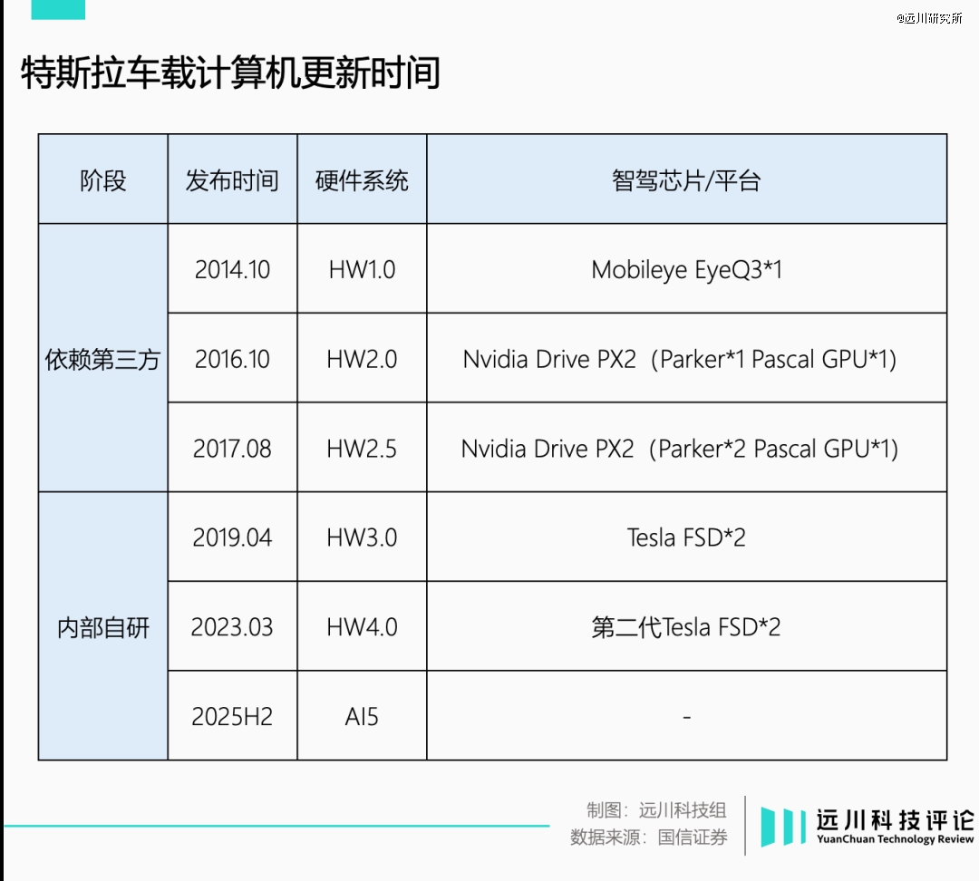This screenshot has height=881, width=979.
Task: Select the HW2.5 hardware cell
Action: [362, 447]
